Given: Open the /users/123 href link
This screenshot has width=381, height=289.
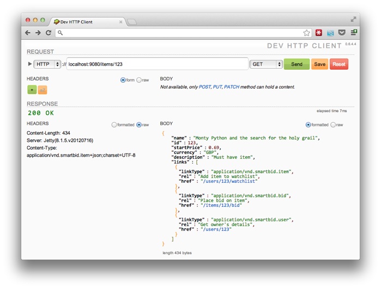Looking at the screenshot, I should tap(216, 229).
